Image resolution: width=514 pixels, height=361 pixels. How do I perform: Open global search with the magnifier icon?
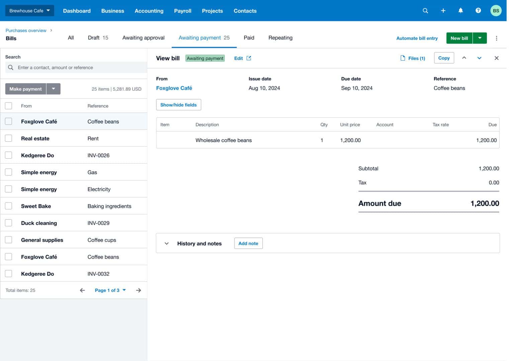[x=425, y=10]
